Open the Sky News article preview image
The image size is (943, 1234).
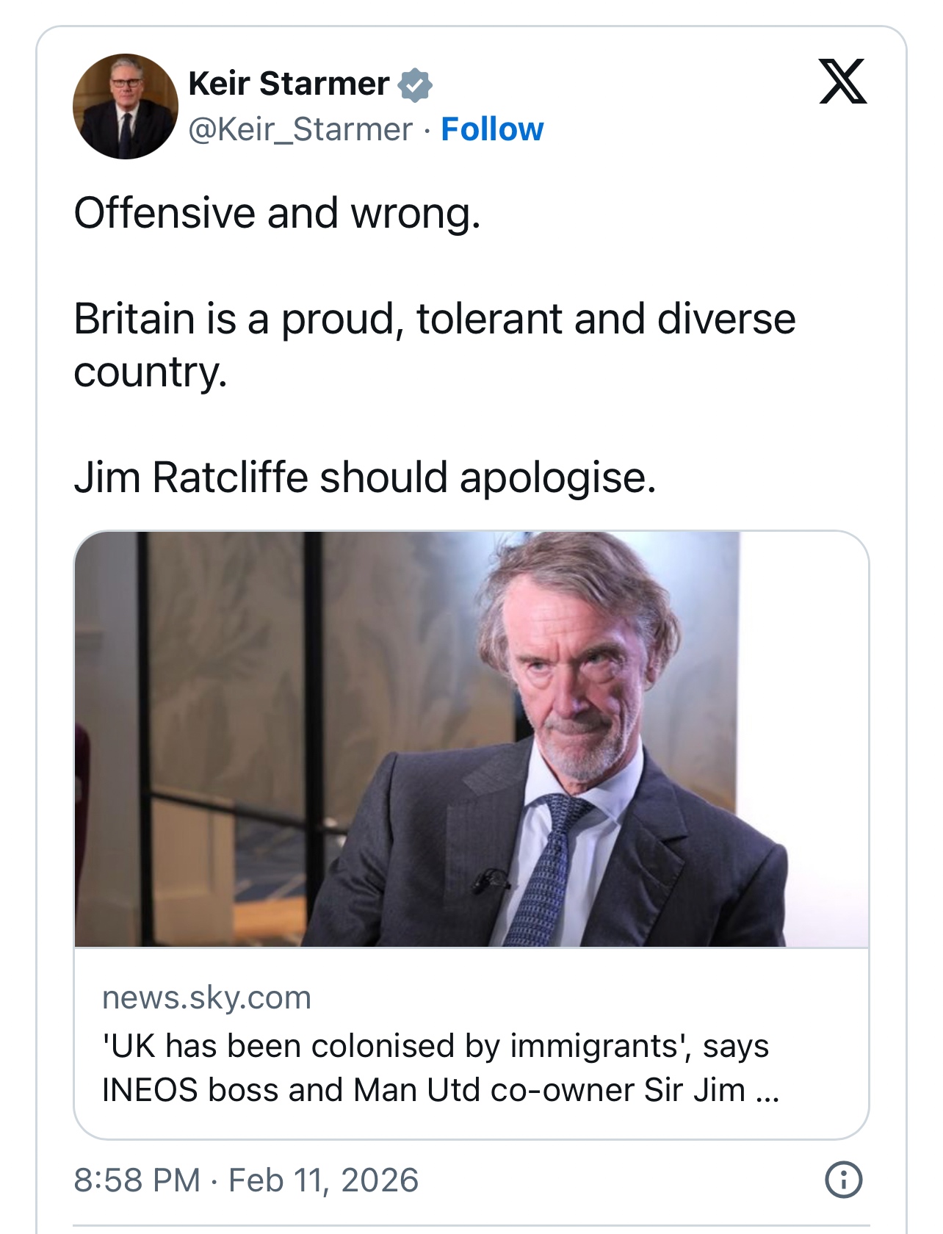pyautogui.click(x=471, y=739)
